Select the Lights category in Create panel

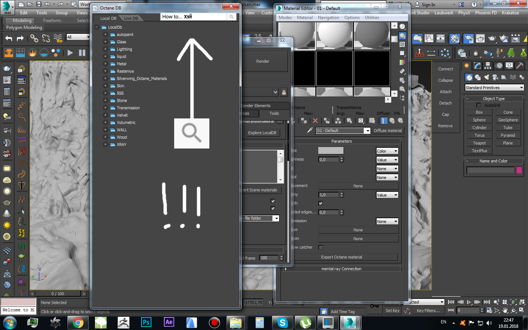(486, 77)
